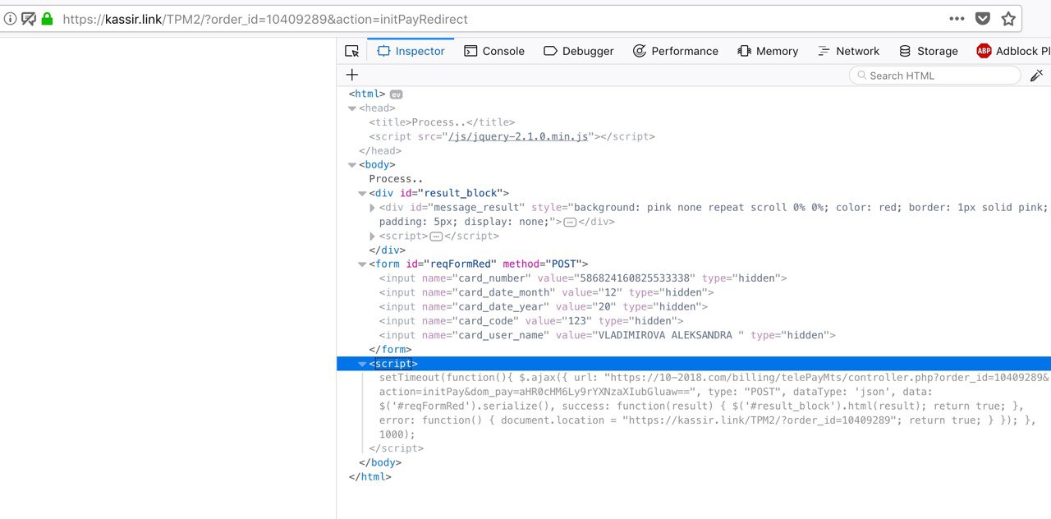Image resolution: width=1051 pixels, height=519 pixels.
Task: Select the card_user_name input row
Action: pyautogui.click(x=607, y=335)
